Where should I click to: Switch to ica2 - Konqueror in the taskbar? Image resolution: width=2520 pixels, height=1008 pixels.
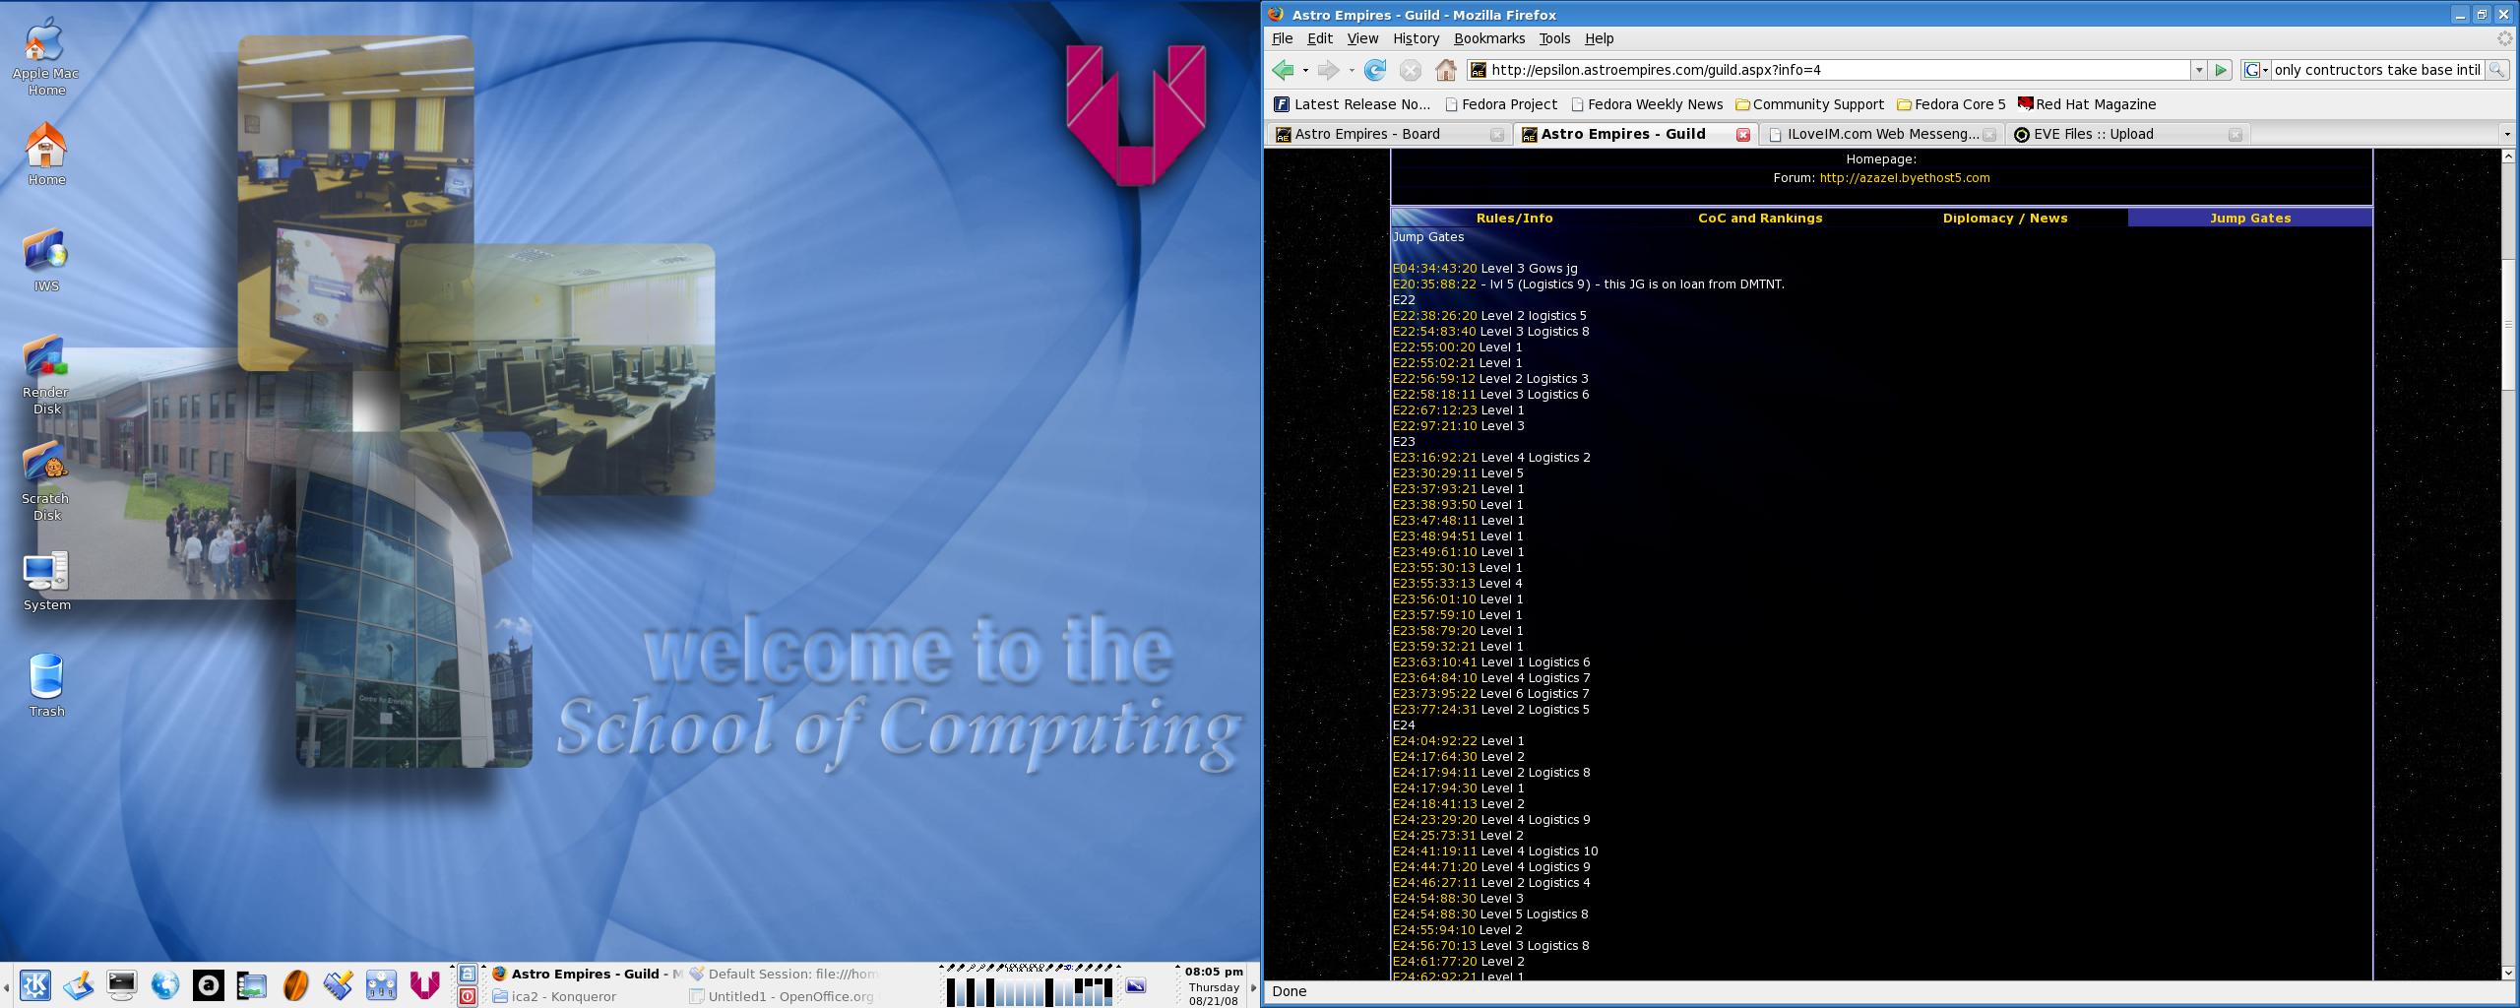[553, 996]
